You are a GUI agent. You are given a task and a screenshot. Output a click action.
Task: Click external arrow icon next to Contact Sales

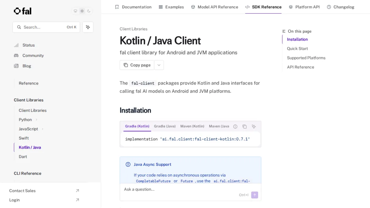click(x=77, y=191)
